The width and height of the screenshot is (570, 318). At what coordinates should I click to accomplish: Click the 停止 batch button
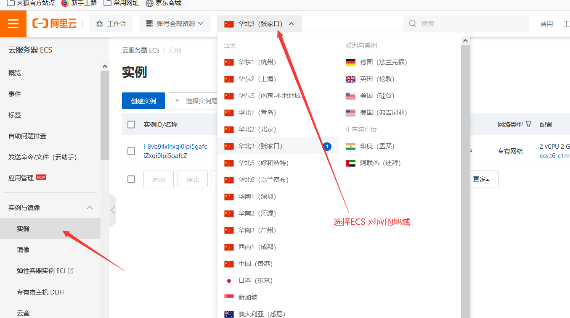(x=193, y=179)
